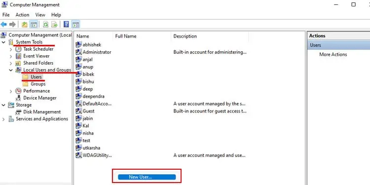
Task: Click the Up One Level folder icon
Action: 25,24
